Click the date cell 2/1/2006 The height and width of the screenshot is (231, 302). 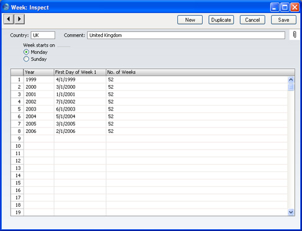pyautogui.click(x=80, y=131)
